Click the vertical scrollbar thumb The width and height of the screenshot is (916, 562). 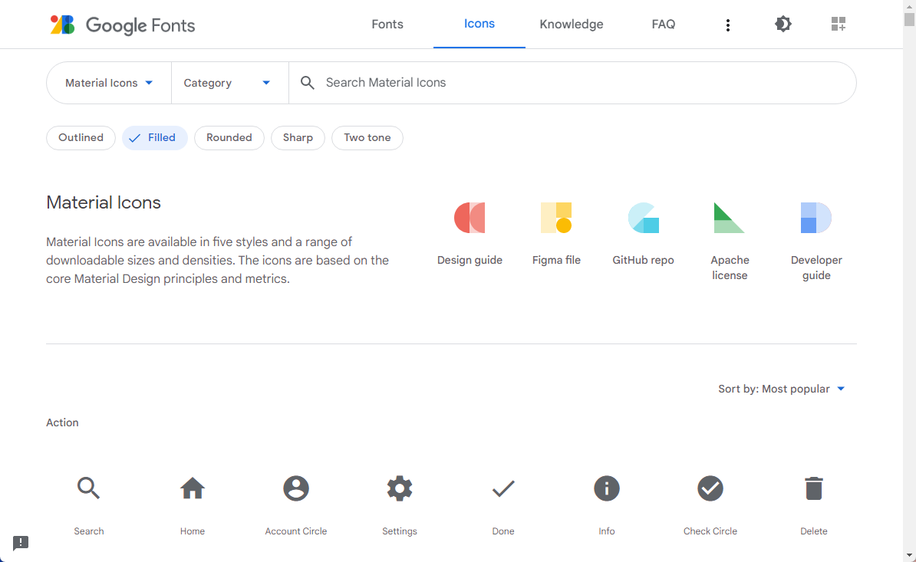click(909, 19)
